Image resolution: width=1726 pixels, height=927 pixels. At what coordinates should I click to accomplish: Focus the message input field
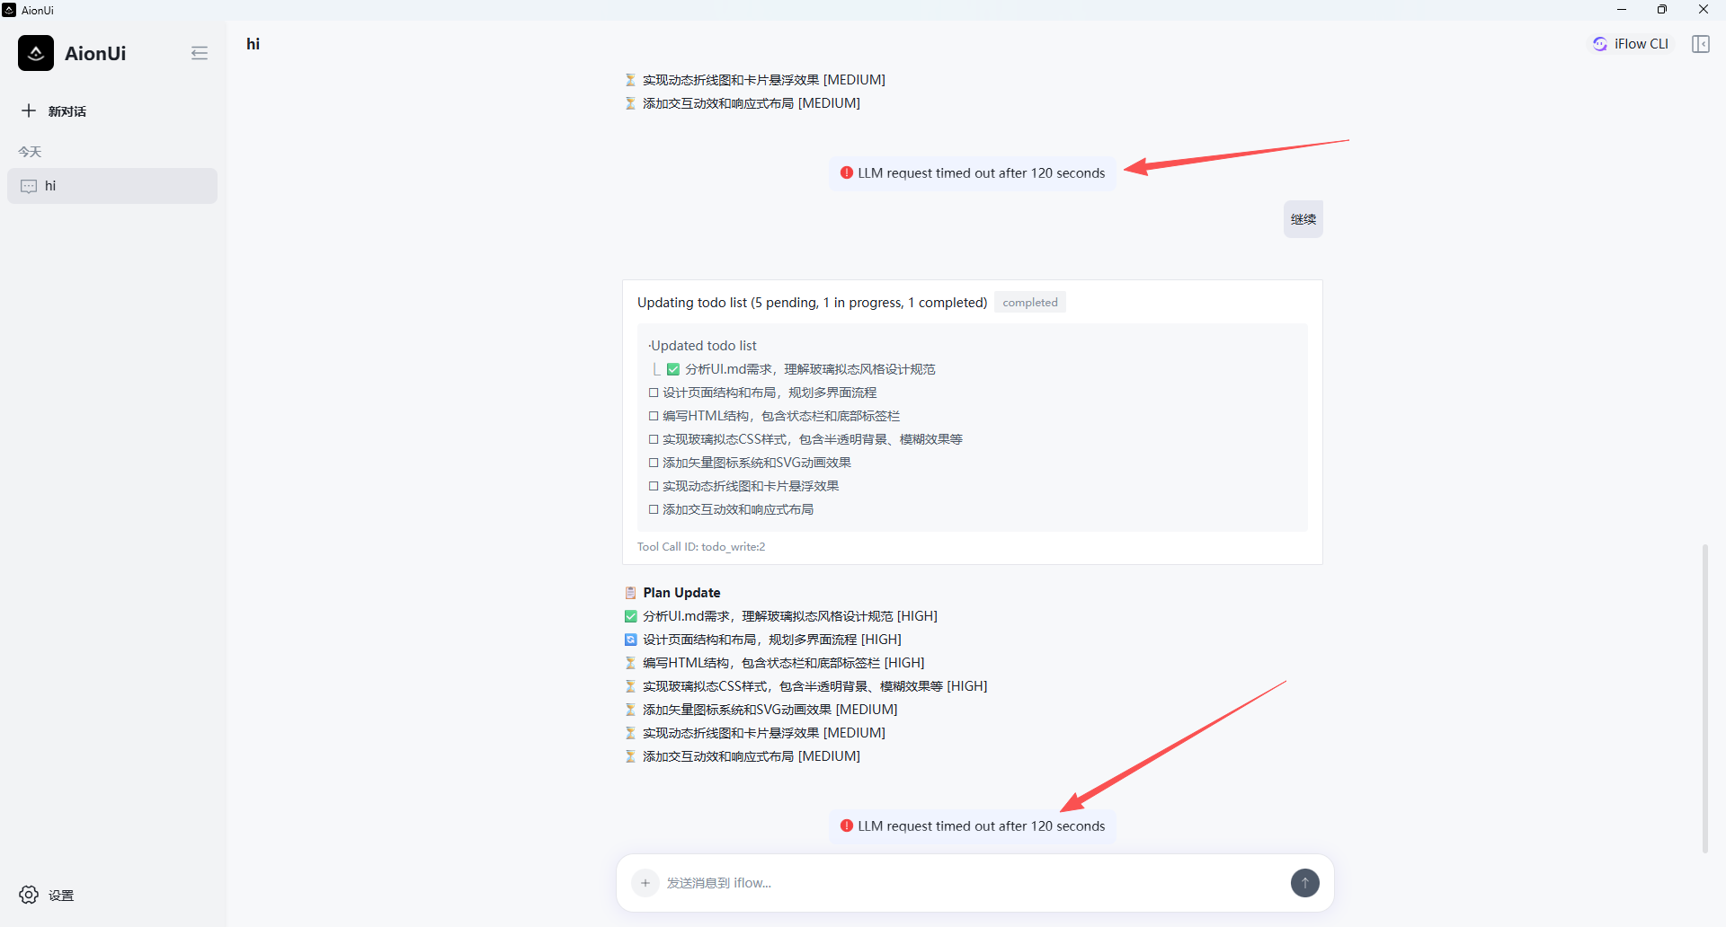tap(971, 883)
